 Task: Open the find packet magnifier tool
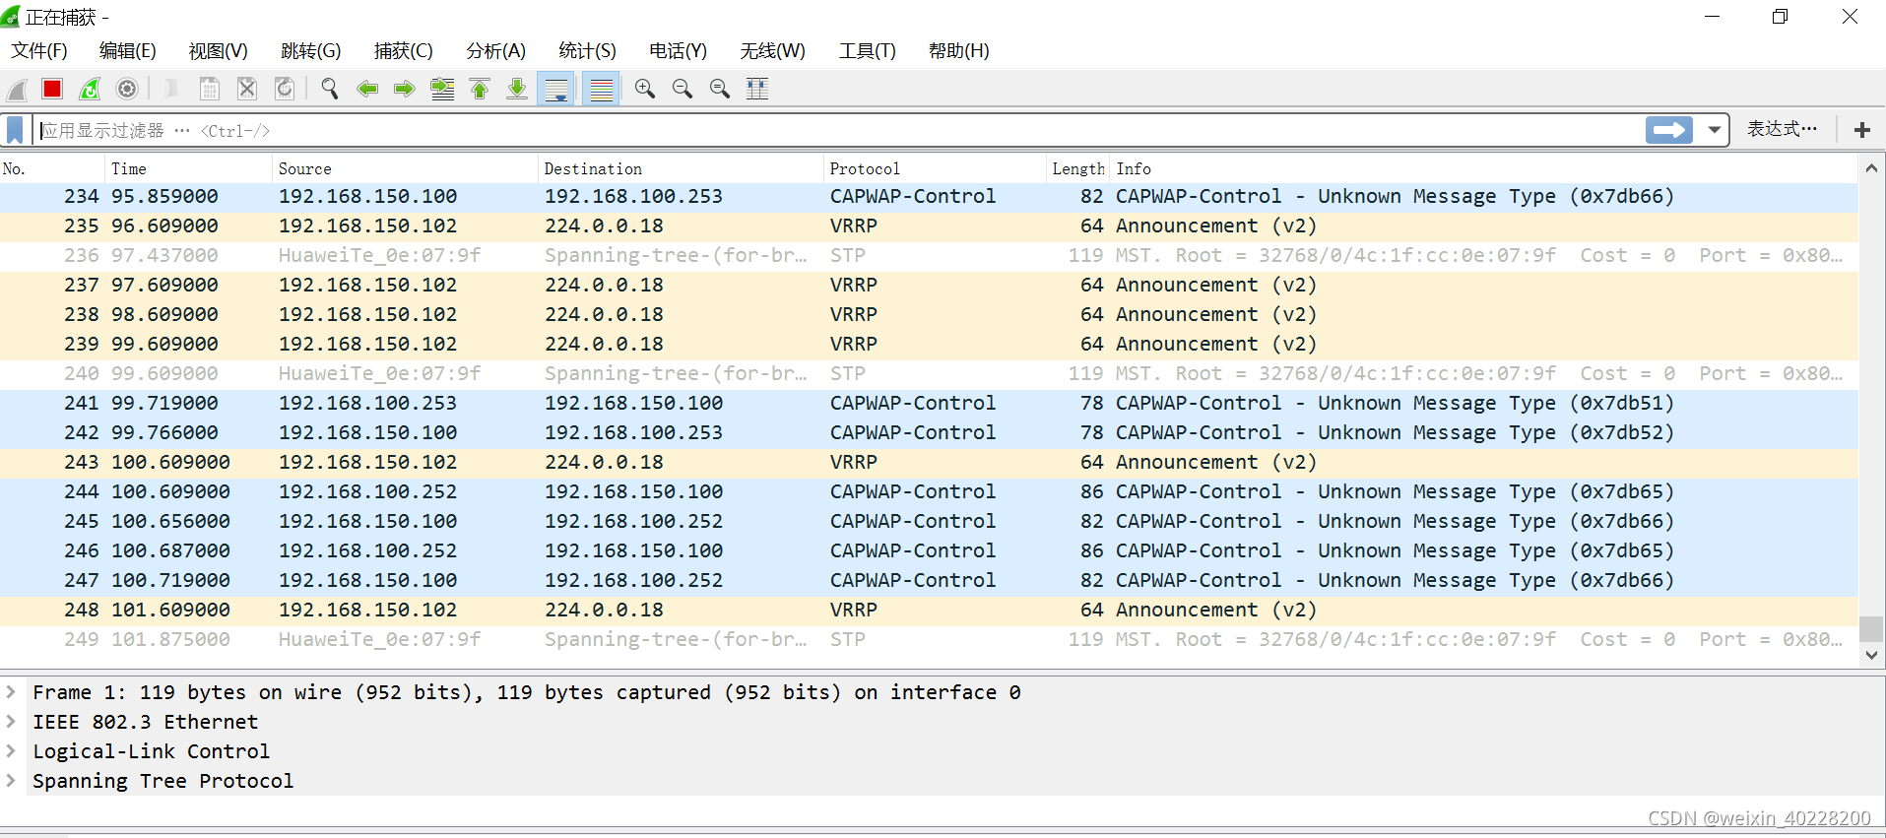330,90
